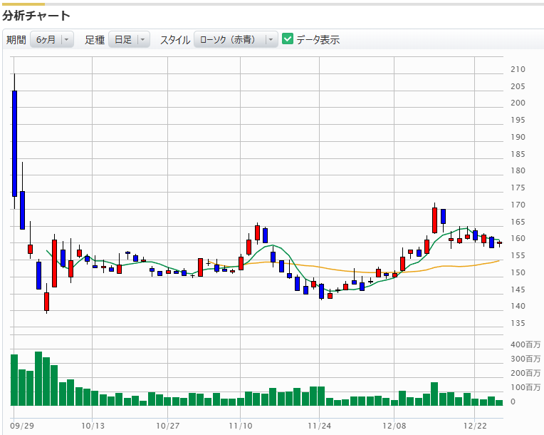
Task: Expand the 足種 dropdown set to 日足
Action: [x=129, y=40]
